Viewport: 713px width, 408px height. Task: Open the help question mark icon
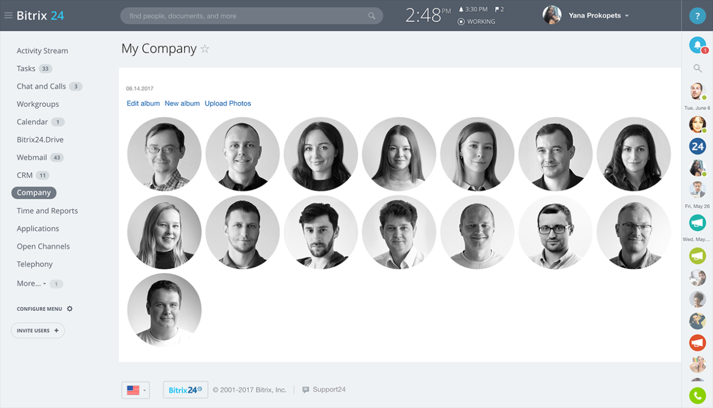coord(697,16)
